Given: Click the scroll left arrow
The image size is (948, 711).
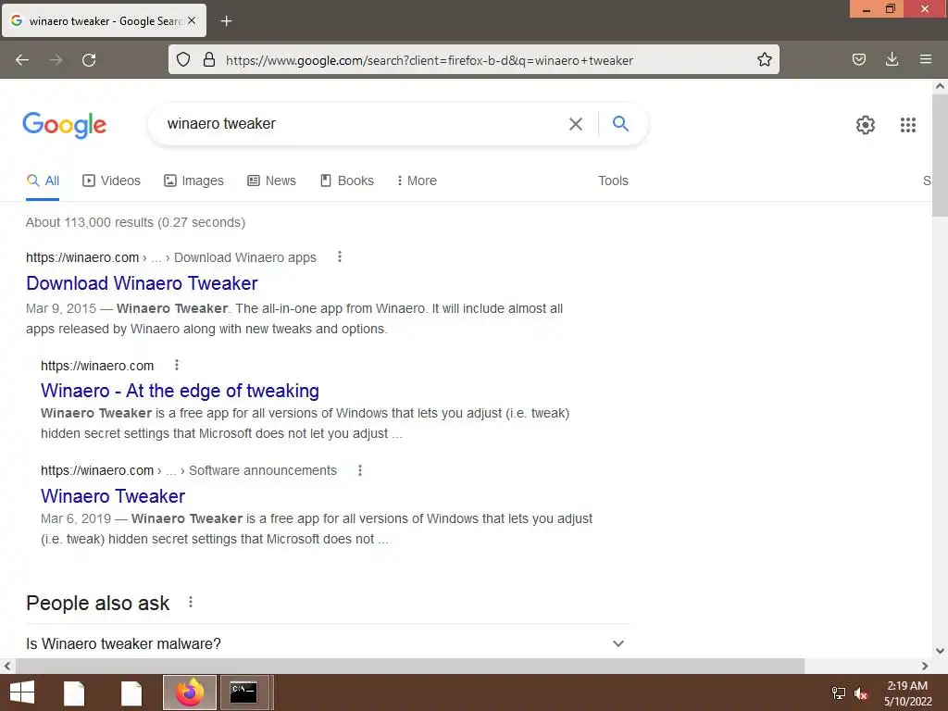Looking at the screenshot, I should [7, 666].
